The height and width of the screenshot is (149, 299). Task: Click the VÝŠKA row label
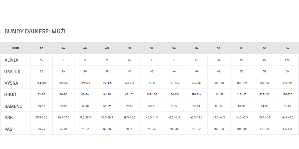pos(11,83)
